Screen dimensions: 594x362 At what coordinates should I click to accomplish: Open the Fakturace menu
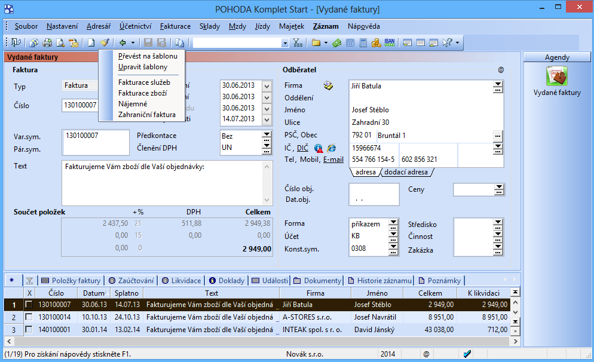176,26
